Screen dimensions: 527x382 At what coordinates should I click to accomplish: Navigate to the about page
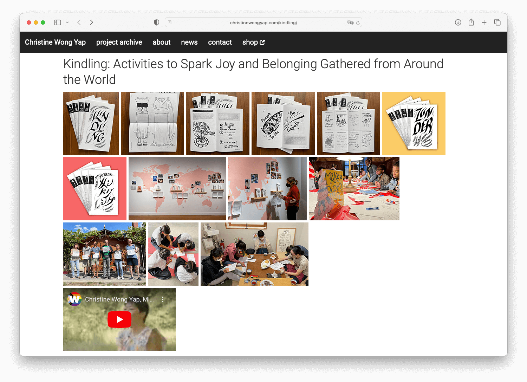(161, 42)
